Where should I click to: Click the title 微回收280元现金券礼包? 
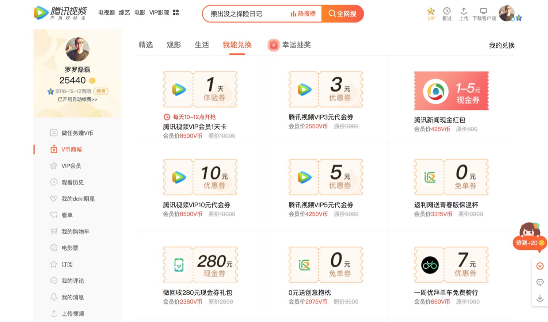197,292
